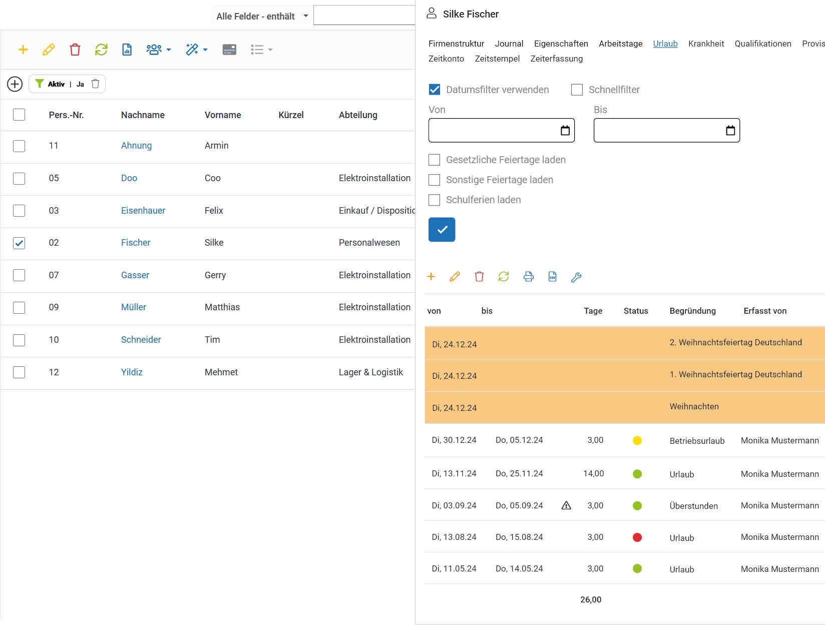Remove the Aktiv filter via trash icon

tap(95, 84)
